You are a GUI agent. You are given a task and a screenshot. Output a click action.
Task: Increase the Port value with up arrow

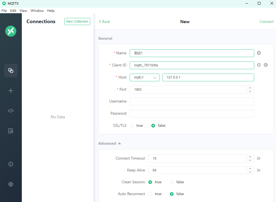tap(250, 88)
